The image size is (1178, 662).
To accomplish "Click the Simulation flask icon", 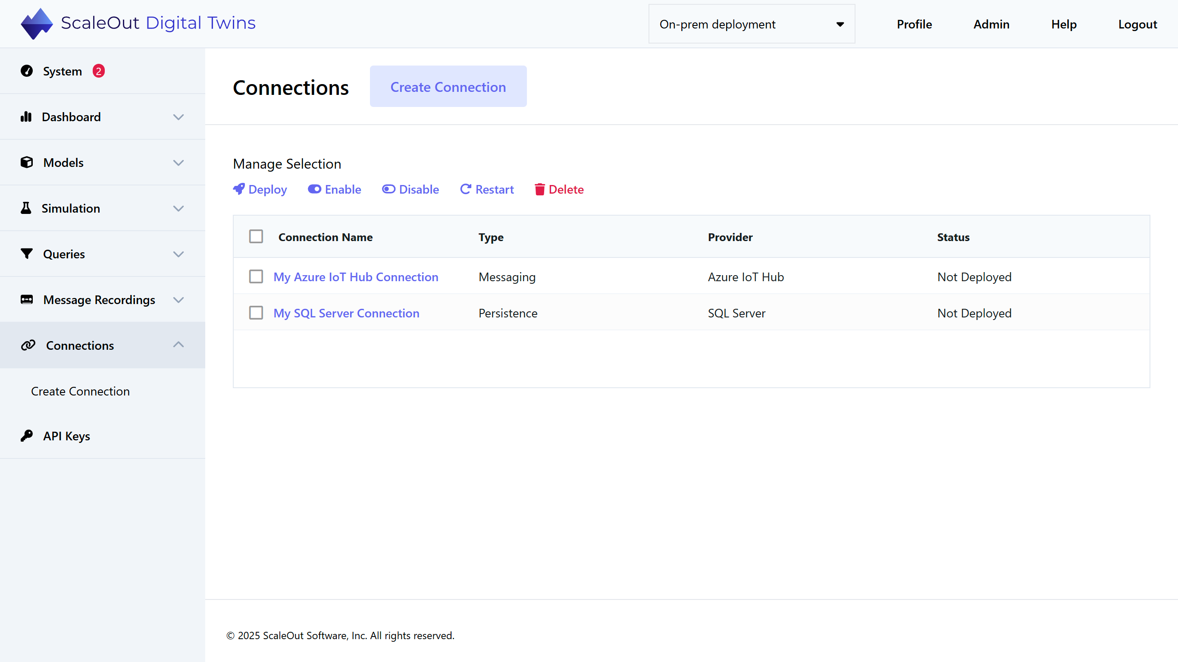I will coord(26,208).
